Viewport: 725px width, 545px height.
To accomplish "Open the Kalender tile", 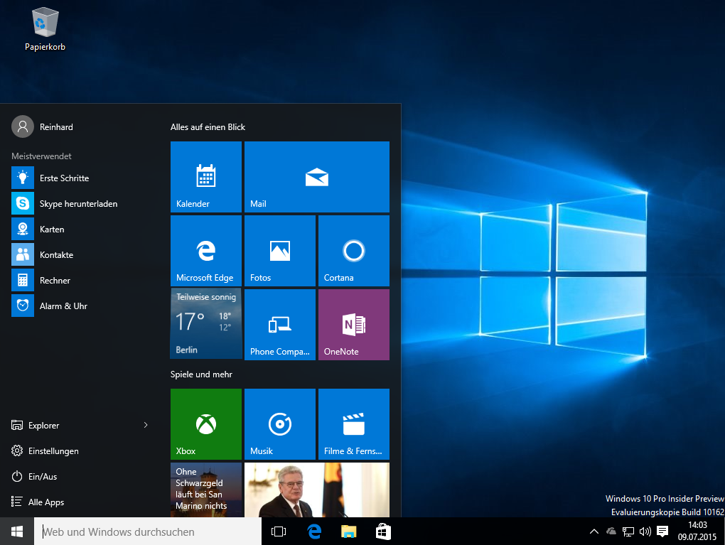I will click(205, 177).
